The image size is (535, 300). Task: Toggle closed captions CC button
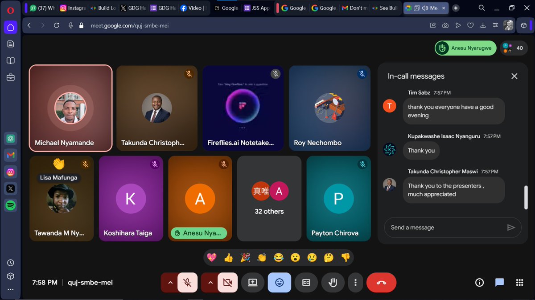pos(306,282)
